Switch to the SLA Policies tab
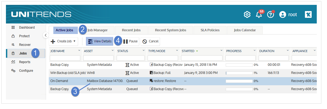Image resolution: width=327 pixels, height=109 pixels. click(x=210, y=30)
